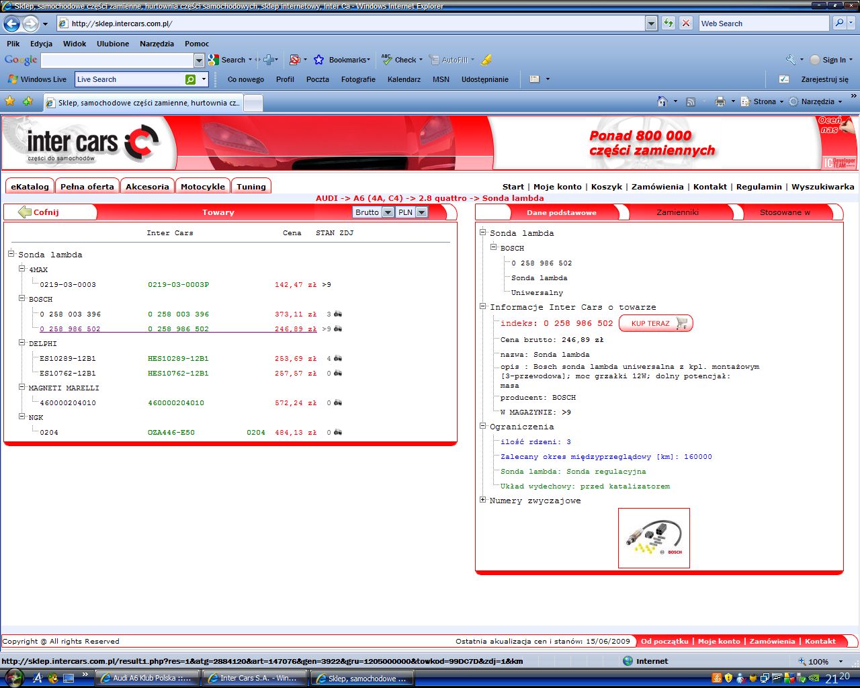Click the Add to Favorites icon

[28, 101]
